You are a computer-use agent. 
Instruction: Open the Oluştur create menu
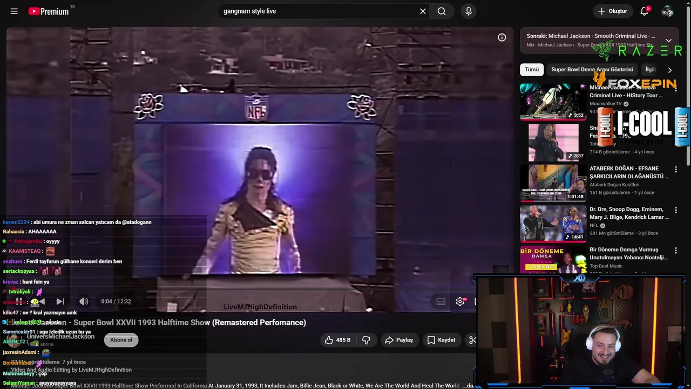[x=612, y=11]
